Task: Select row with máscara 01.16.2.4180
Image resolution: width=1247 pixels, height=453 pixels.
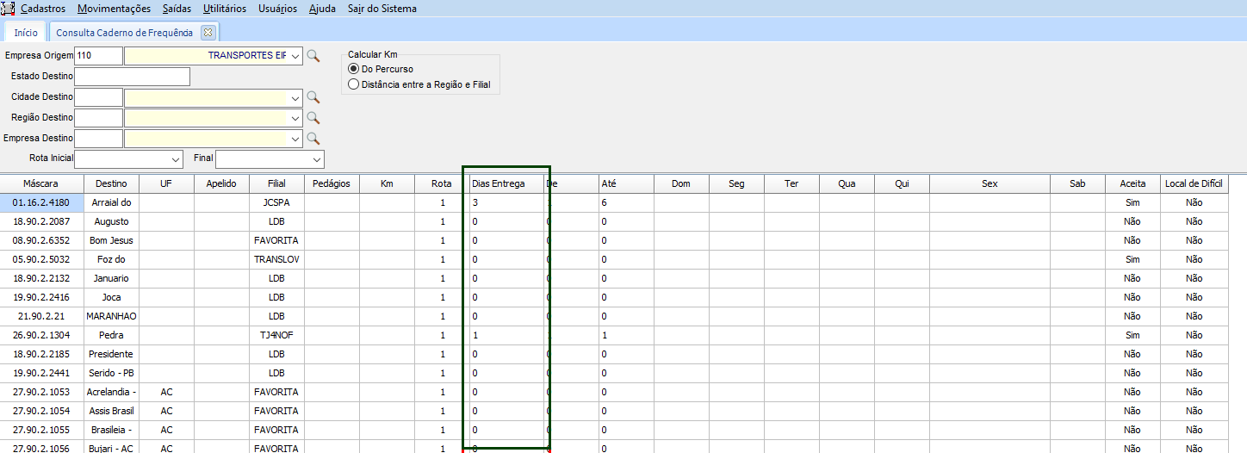Action: (41, 202)
